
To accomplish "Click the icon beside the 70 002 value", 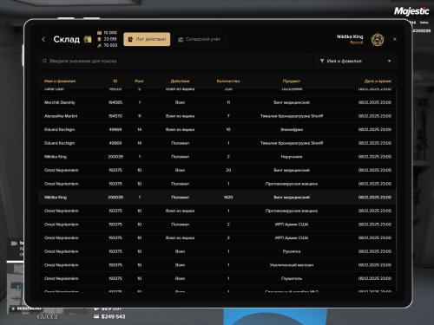I will tap(99, 45).
